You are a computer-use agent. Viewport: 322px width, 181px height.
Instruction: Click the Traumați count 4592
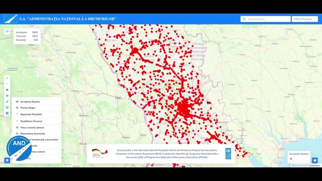pyautogui.click(x=35, y=36)
